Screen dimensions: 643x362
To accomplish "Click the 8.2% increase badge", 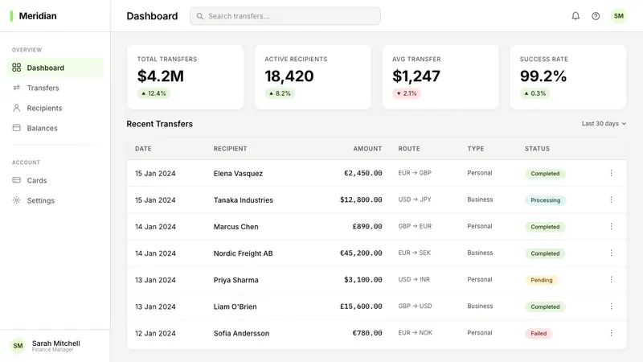I will coord(279,93).
